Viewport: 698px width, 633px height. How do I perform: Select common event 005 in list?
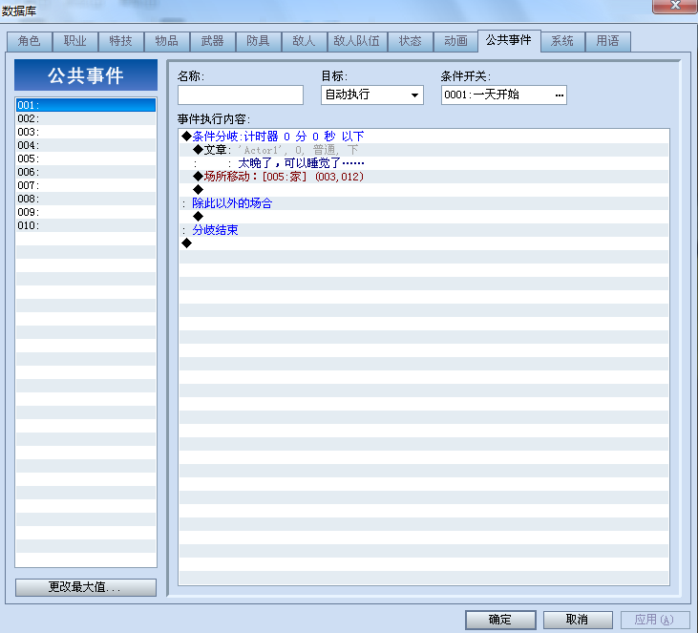coord(86,158)
